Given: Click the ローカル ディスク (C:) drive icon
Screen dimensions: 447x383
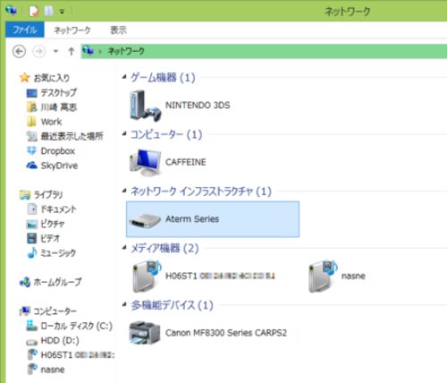Looking at the screenshot, I should 31,326.
